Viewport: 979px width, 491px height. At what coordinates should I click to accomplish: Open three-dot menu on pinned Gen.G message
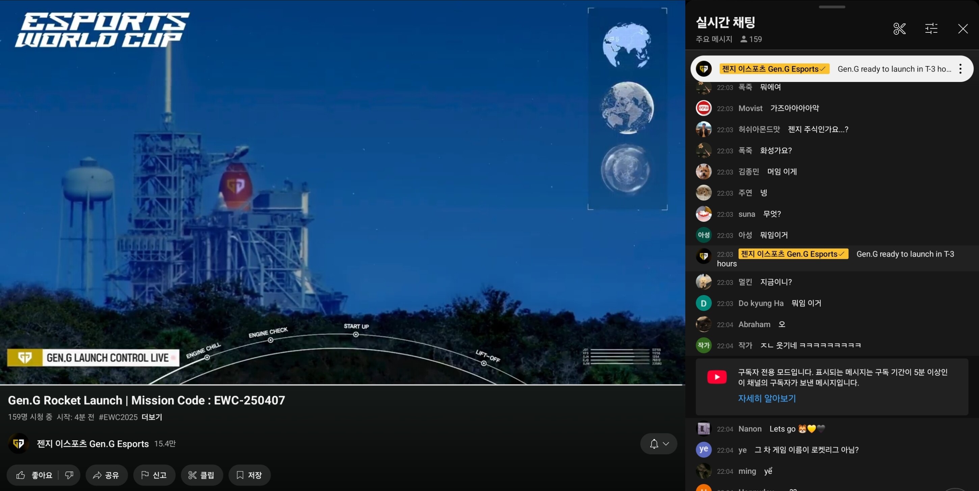point(960,69)
